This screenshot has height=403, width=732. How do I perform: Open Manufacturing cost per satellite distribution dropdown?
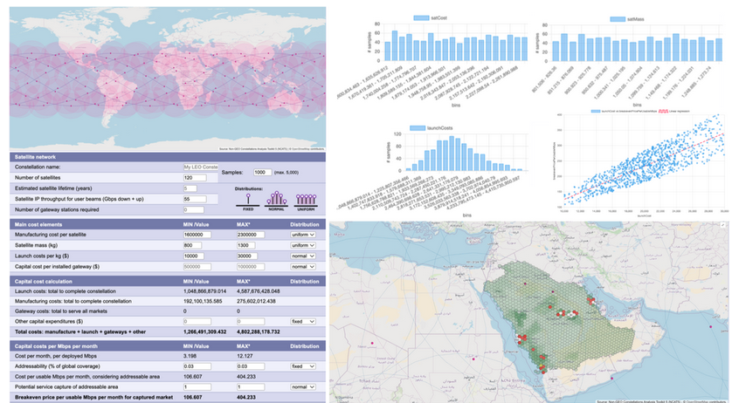tap(305, 236)
